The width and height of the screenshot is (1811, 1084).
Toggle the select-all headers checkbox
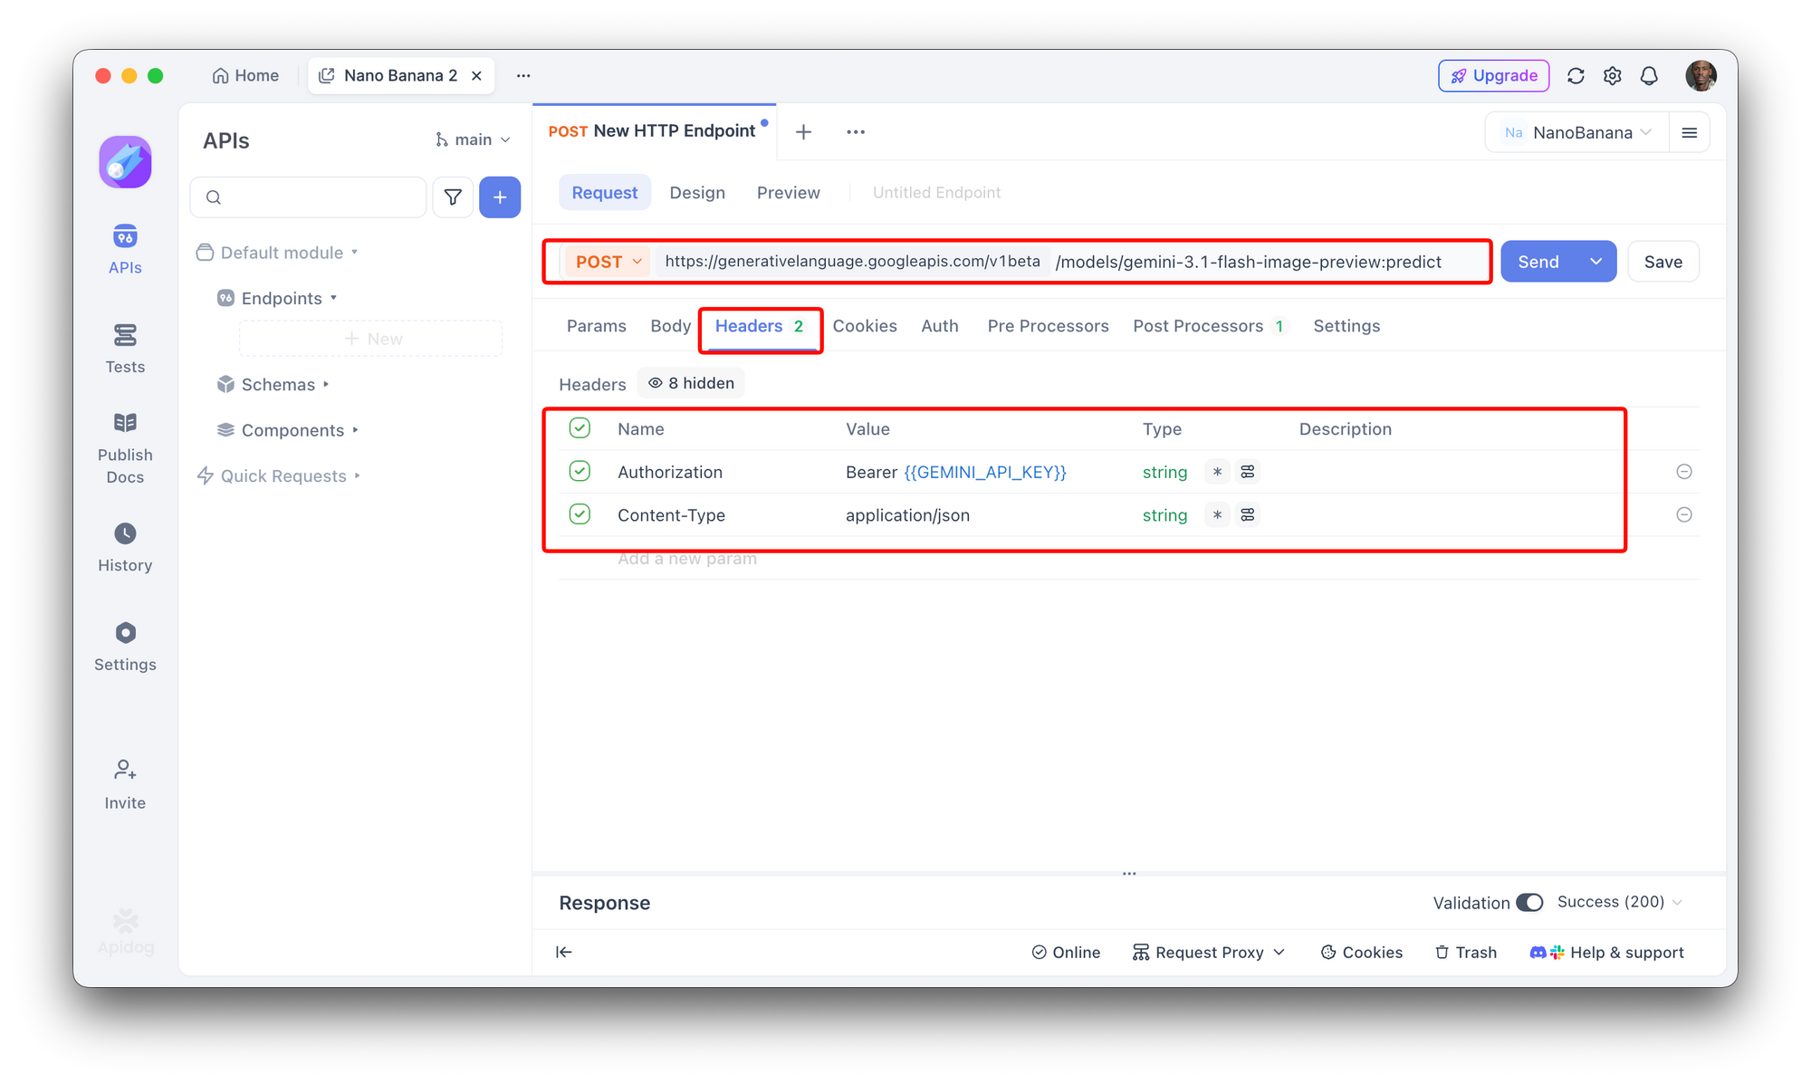point(580,428)
